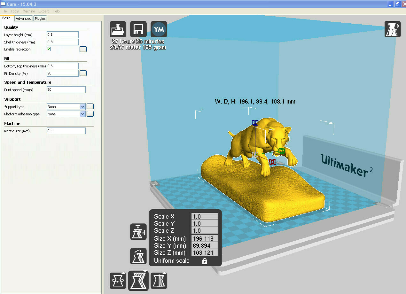Open Fill Density ellipsis settings button

pyautogui.click(x=83, y=73)
